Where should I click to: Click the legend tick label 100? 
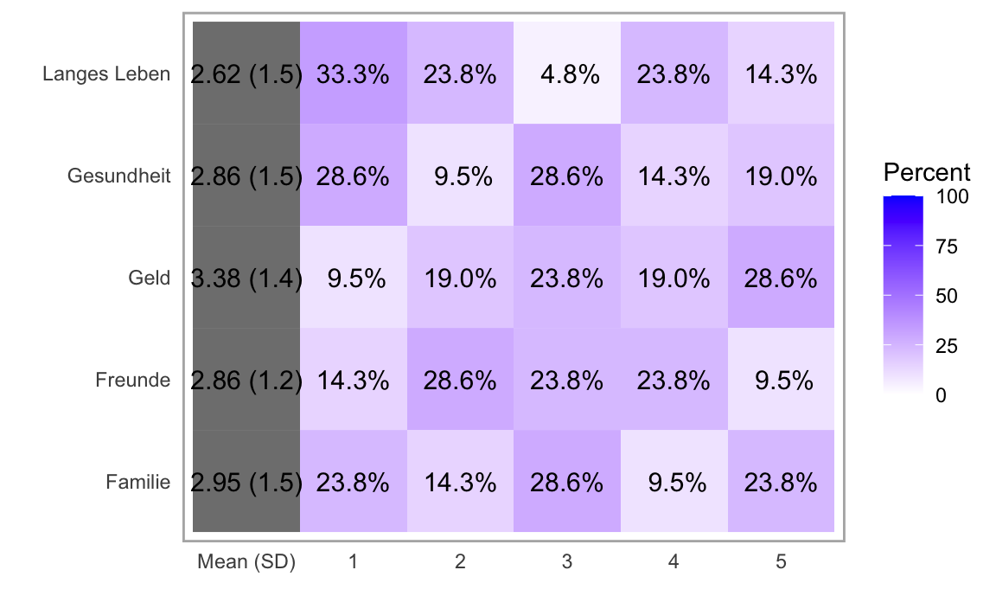tap(952, 197)
